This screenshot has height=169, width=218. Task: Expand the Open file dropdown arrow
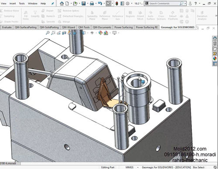[79, 3]
